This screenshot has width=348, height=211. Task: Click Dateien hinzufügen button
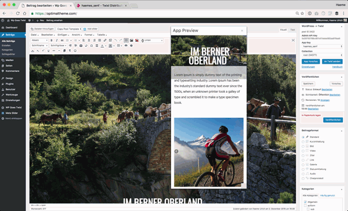click(x=42, y=29)
